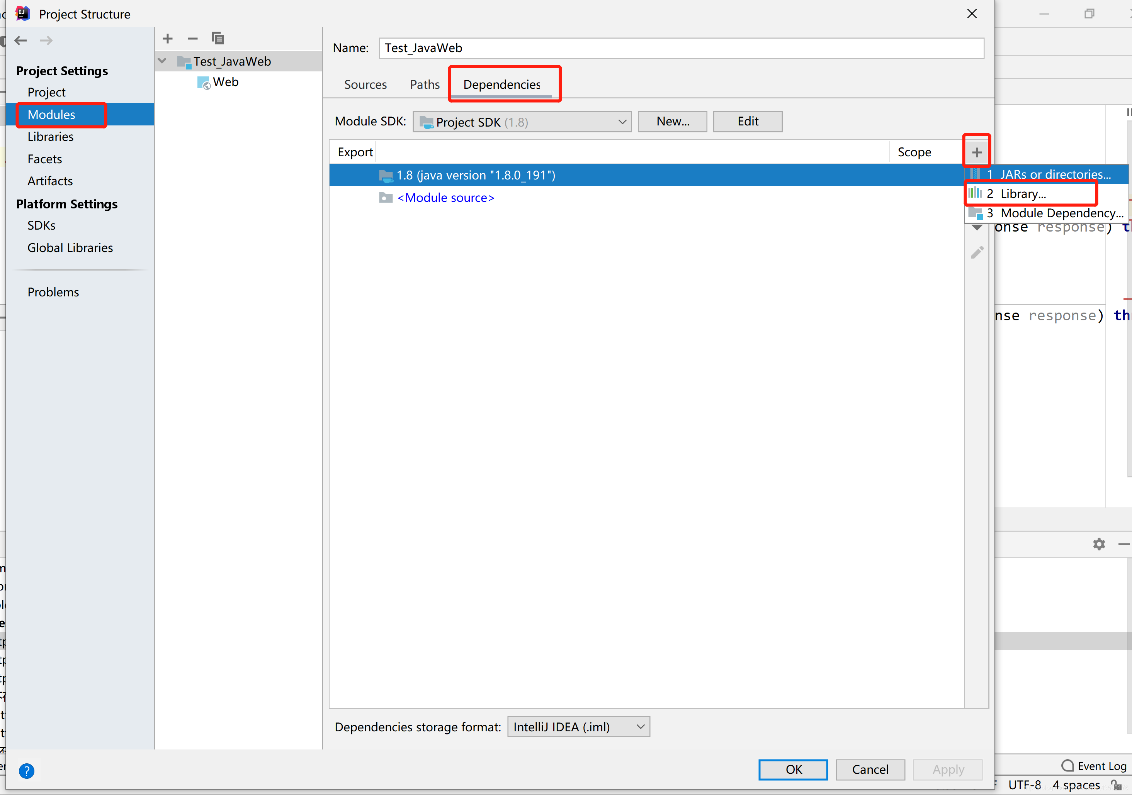The height and width of the screenshot is (795, 1132).
Task: Click the lock icon in status bar
Action: 1116,785
